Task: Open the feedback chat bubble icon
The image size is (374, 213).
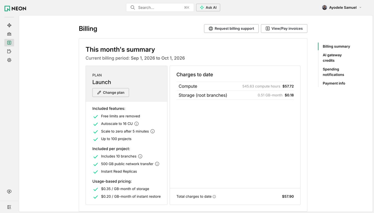Action: click(9, 192)
